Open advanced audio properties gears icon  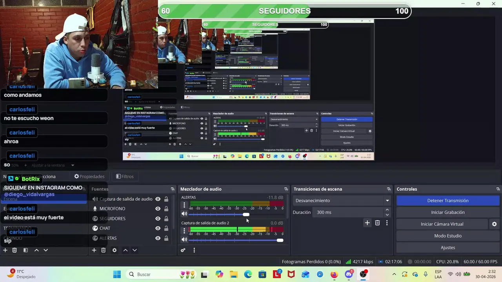coord(183,250)
